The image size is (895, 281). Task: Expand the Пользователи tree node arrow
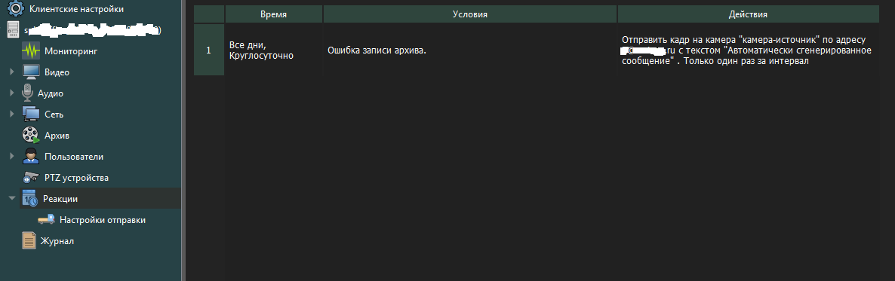tap(13, 156)
